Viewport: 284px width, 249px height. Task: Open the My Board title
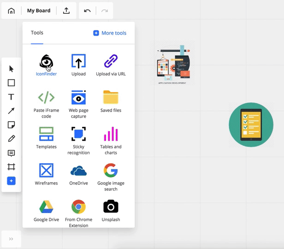click(x=39, y=11)
